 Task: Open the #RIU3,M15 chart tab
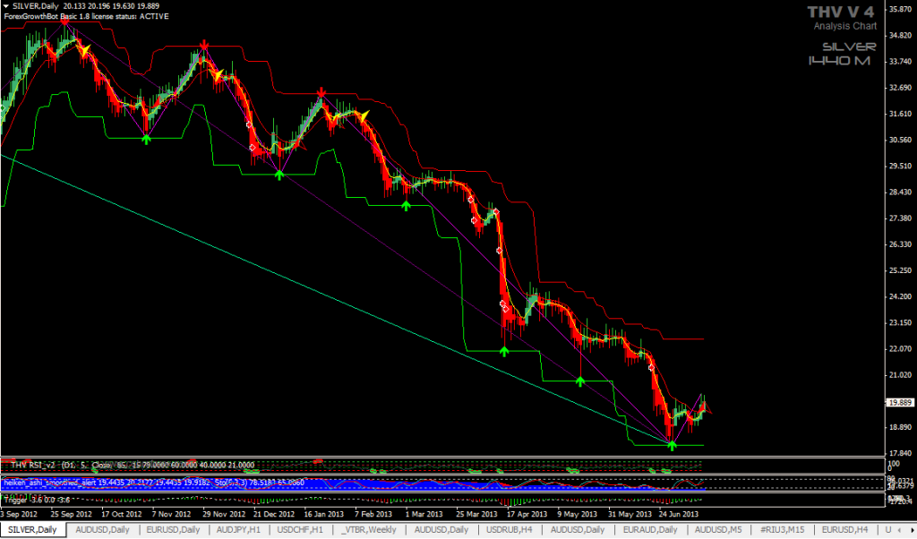(x=783, y=530)
